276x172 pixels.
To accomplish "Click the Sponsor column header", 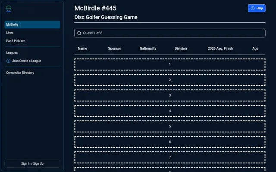I will 114,49.
